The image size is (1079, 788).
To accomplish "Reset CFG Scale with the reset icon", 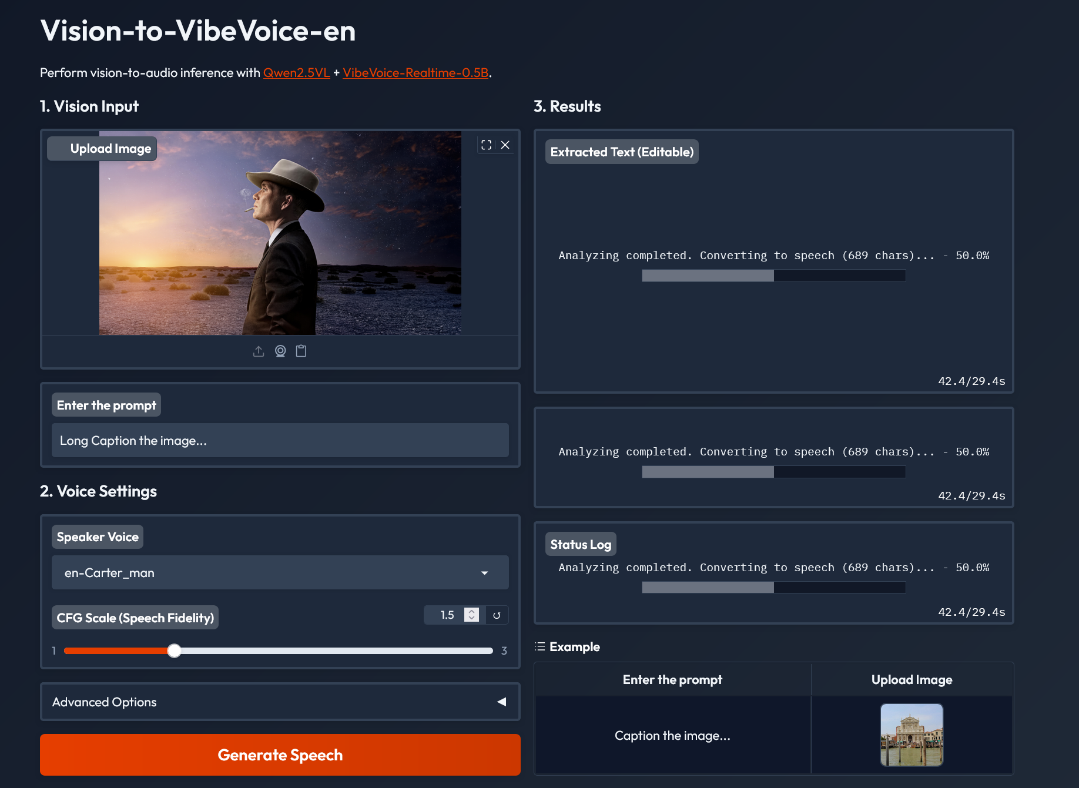I will (497, 615).
